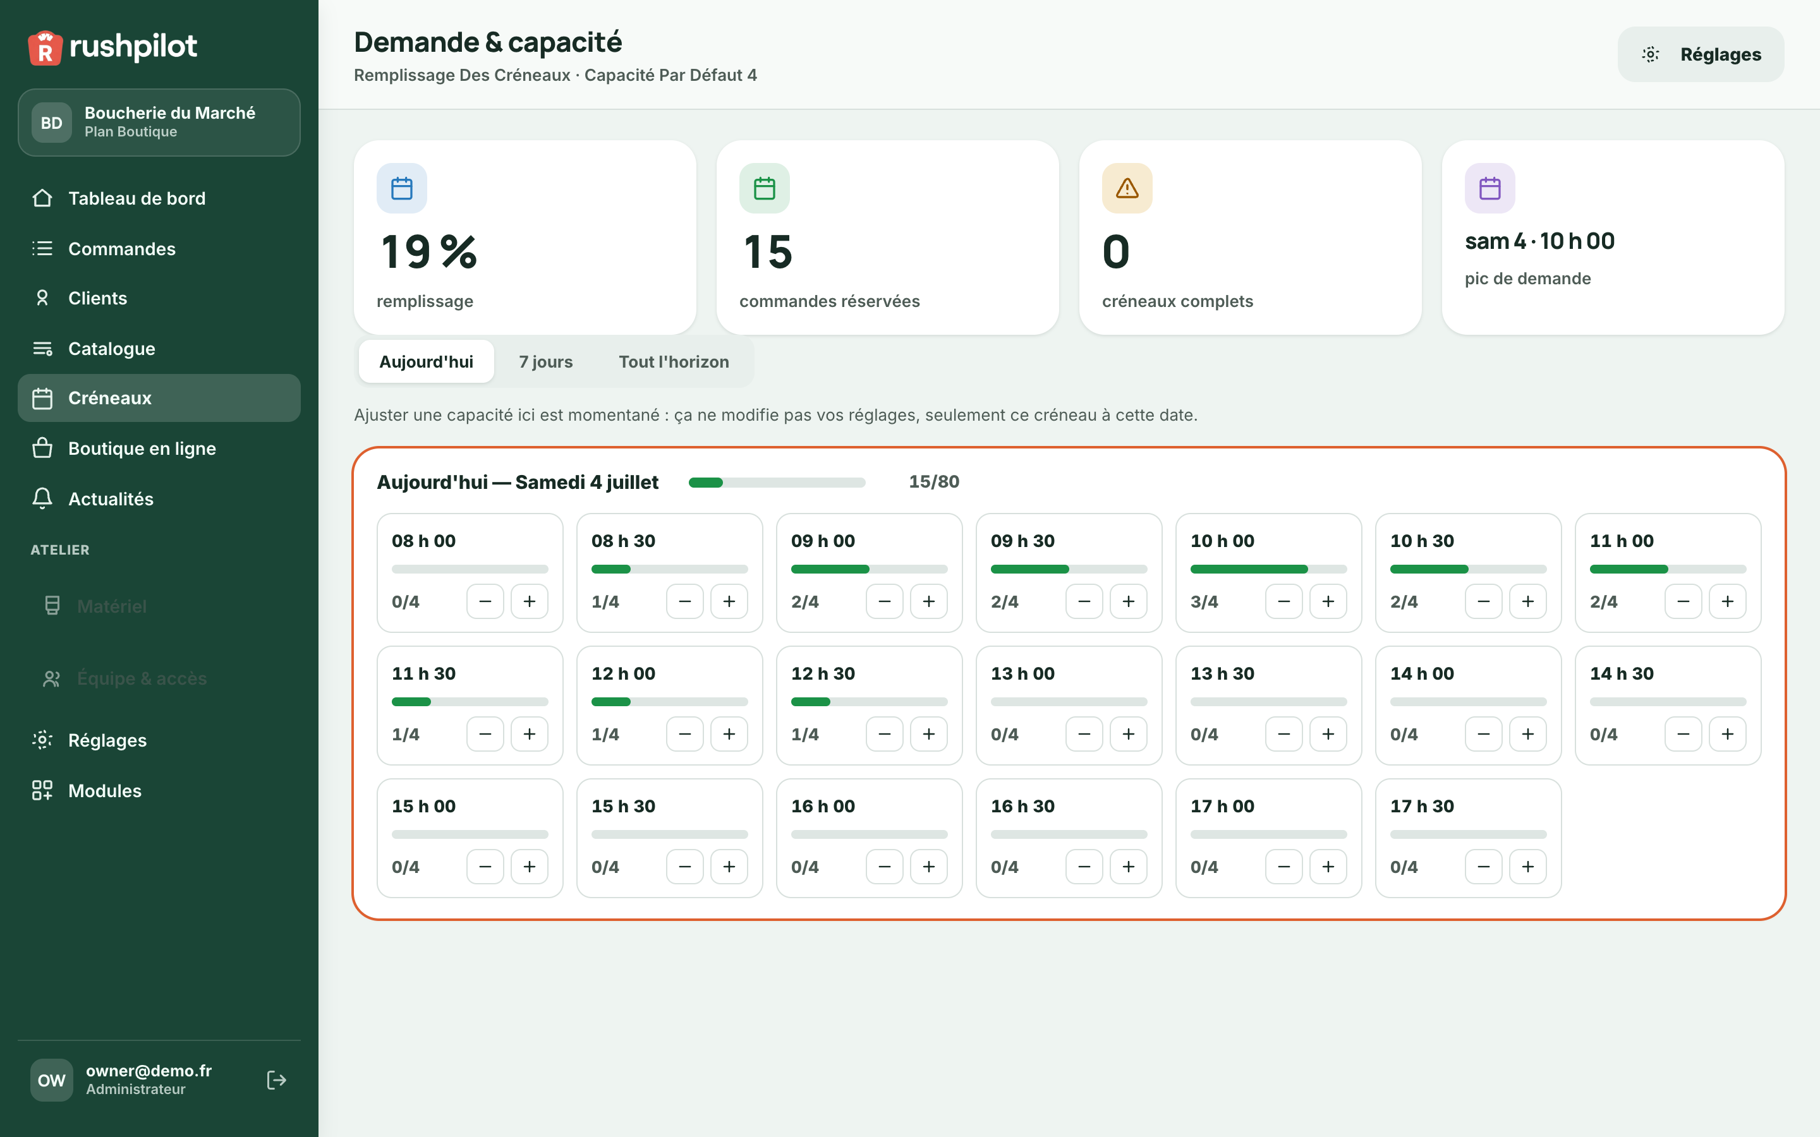Increase capacity for the 11 h 00 slot
Image resolution: width=1820 pixels, height=1137 pixels.
(1728, 601)
